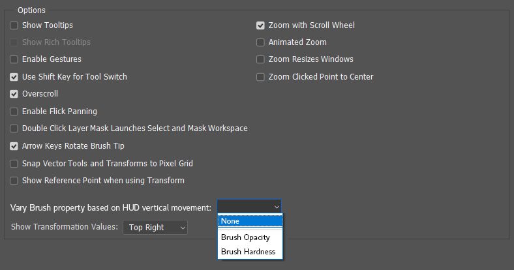The image size is (514, 270).
Task: Uncheck Arrow Keys Rotate Brush Tip
Action: pos(14,146)
